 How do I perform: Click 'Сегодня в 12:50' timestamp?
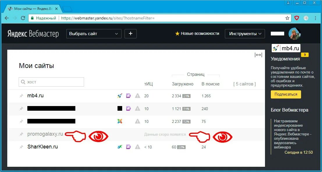299,152
